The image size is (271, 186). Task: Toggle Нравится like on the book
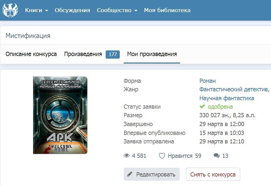[x=180, y=156]
